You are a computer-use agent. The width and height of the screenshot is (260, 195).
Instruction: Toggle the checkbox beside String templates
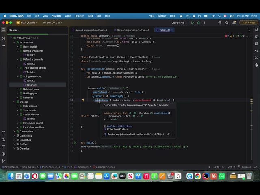(x=21, y=76)
